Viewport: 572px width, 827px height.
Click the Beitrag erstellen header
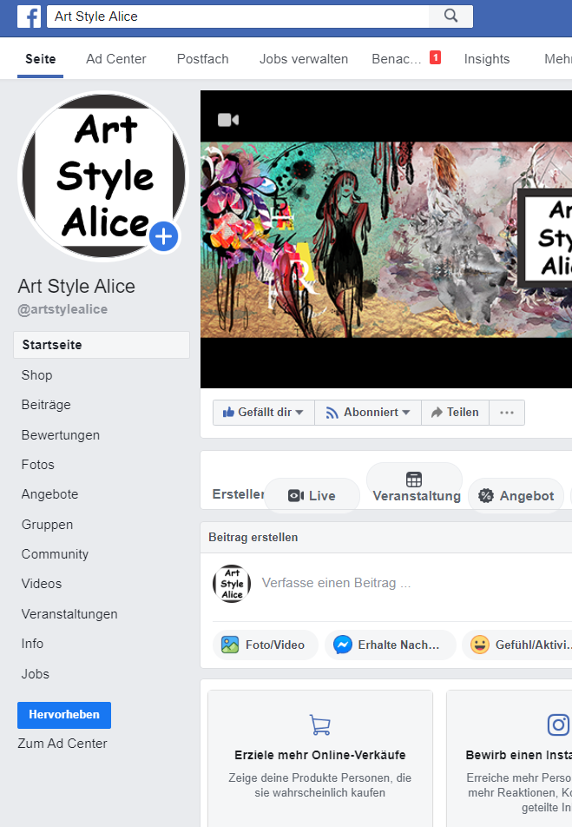[253, 538]
